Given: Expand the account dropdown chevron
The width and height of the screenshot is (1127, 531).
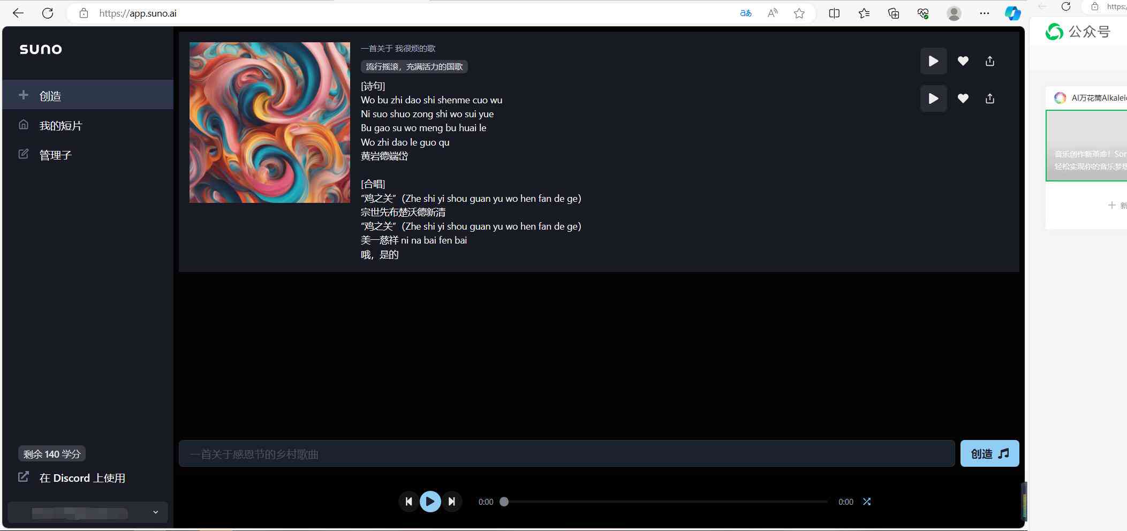Looking at the screenshot, I should coord(155,512).
